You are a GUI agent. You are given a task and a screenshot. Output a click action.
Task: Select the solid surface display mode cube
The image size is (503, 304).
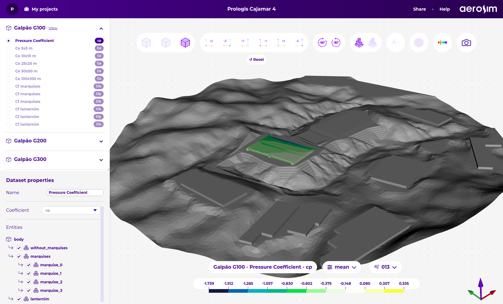[x=185, y=43]
